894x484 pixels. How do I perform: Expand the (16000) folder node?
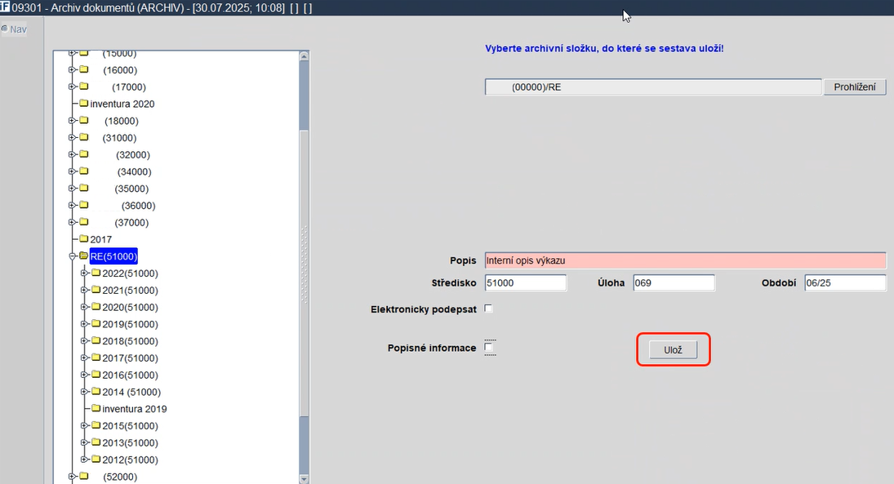coord(72,69)
